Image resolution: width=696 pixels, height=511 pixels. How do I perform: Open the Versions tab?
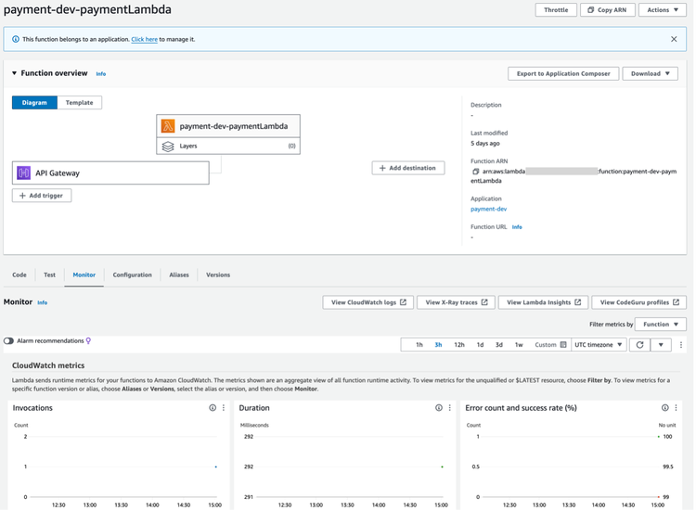tap(218, 275)
